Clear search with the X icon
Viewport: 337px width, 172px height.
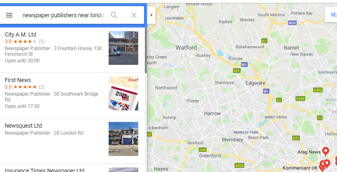[134, 15]
